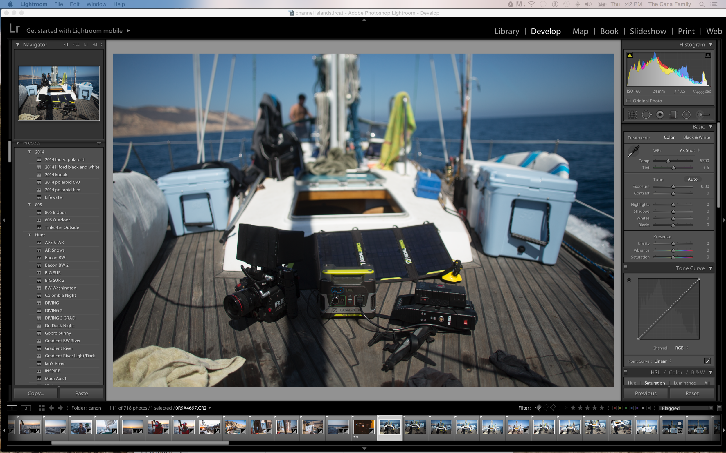The image size is (726, 453).
Task: Open the Window menu
Action: coord(96,4)
